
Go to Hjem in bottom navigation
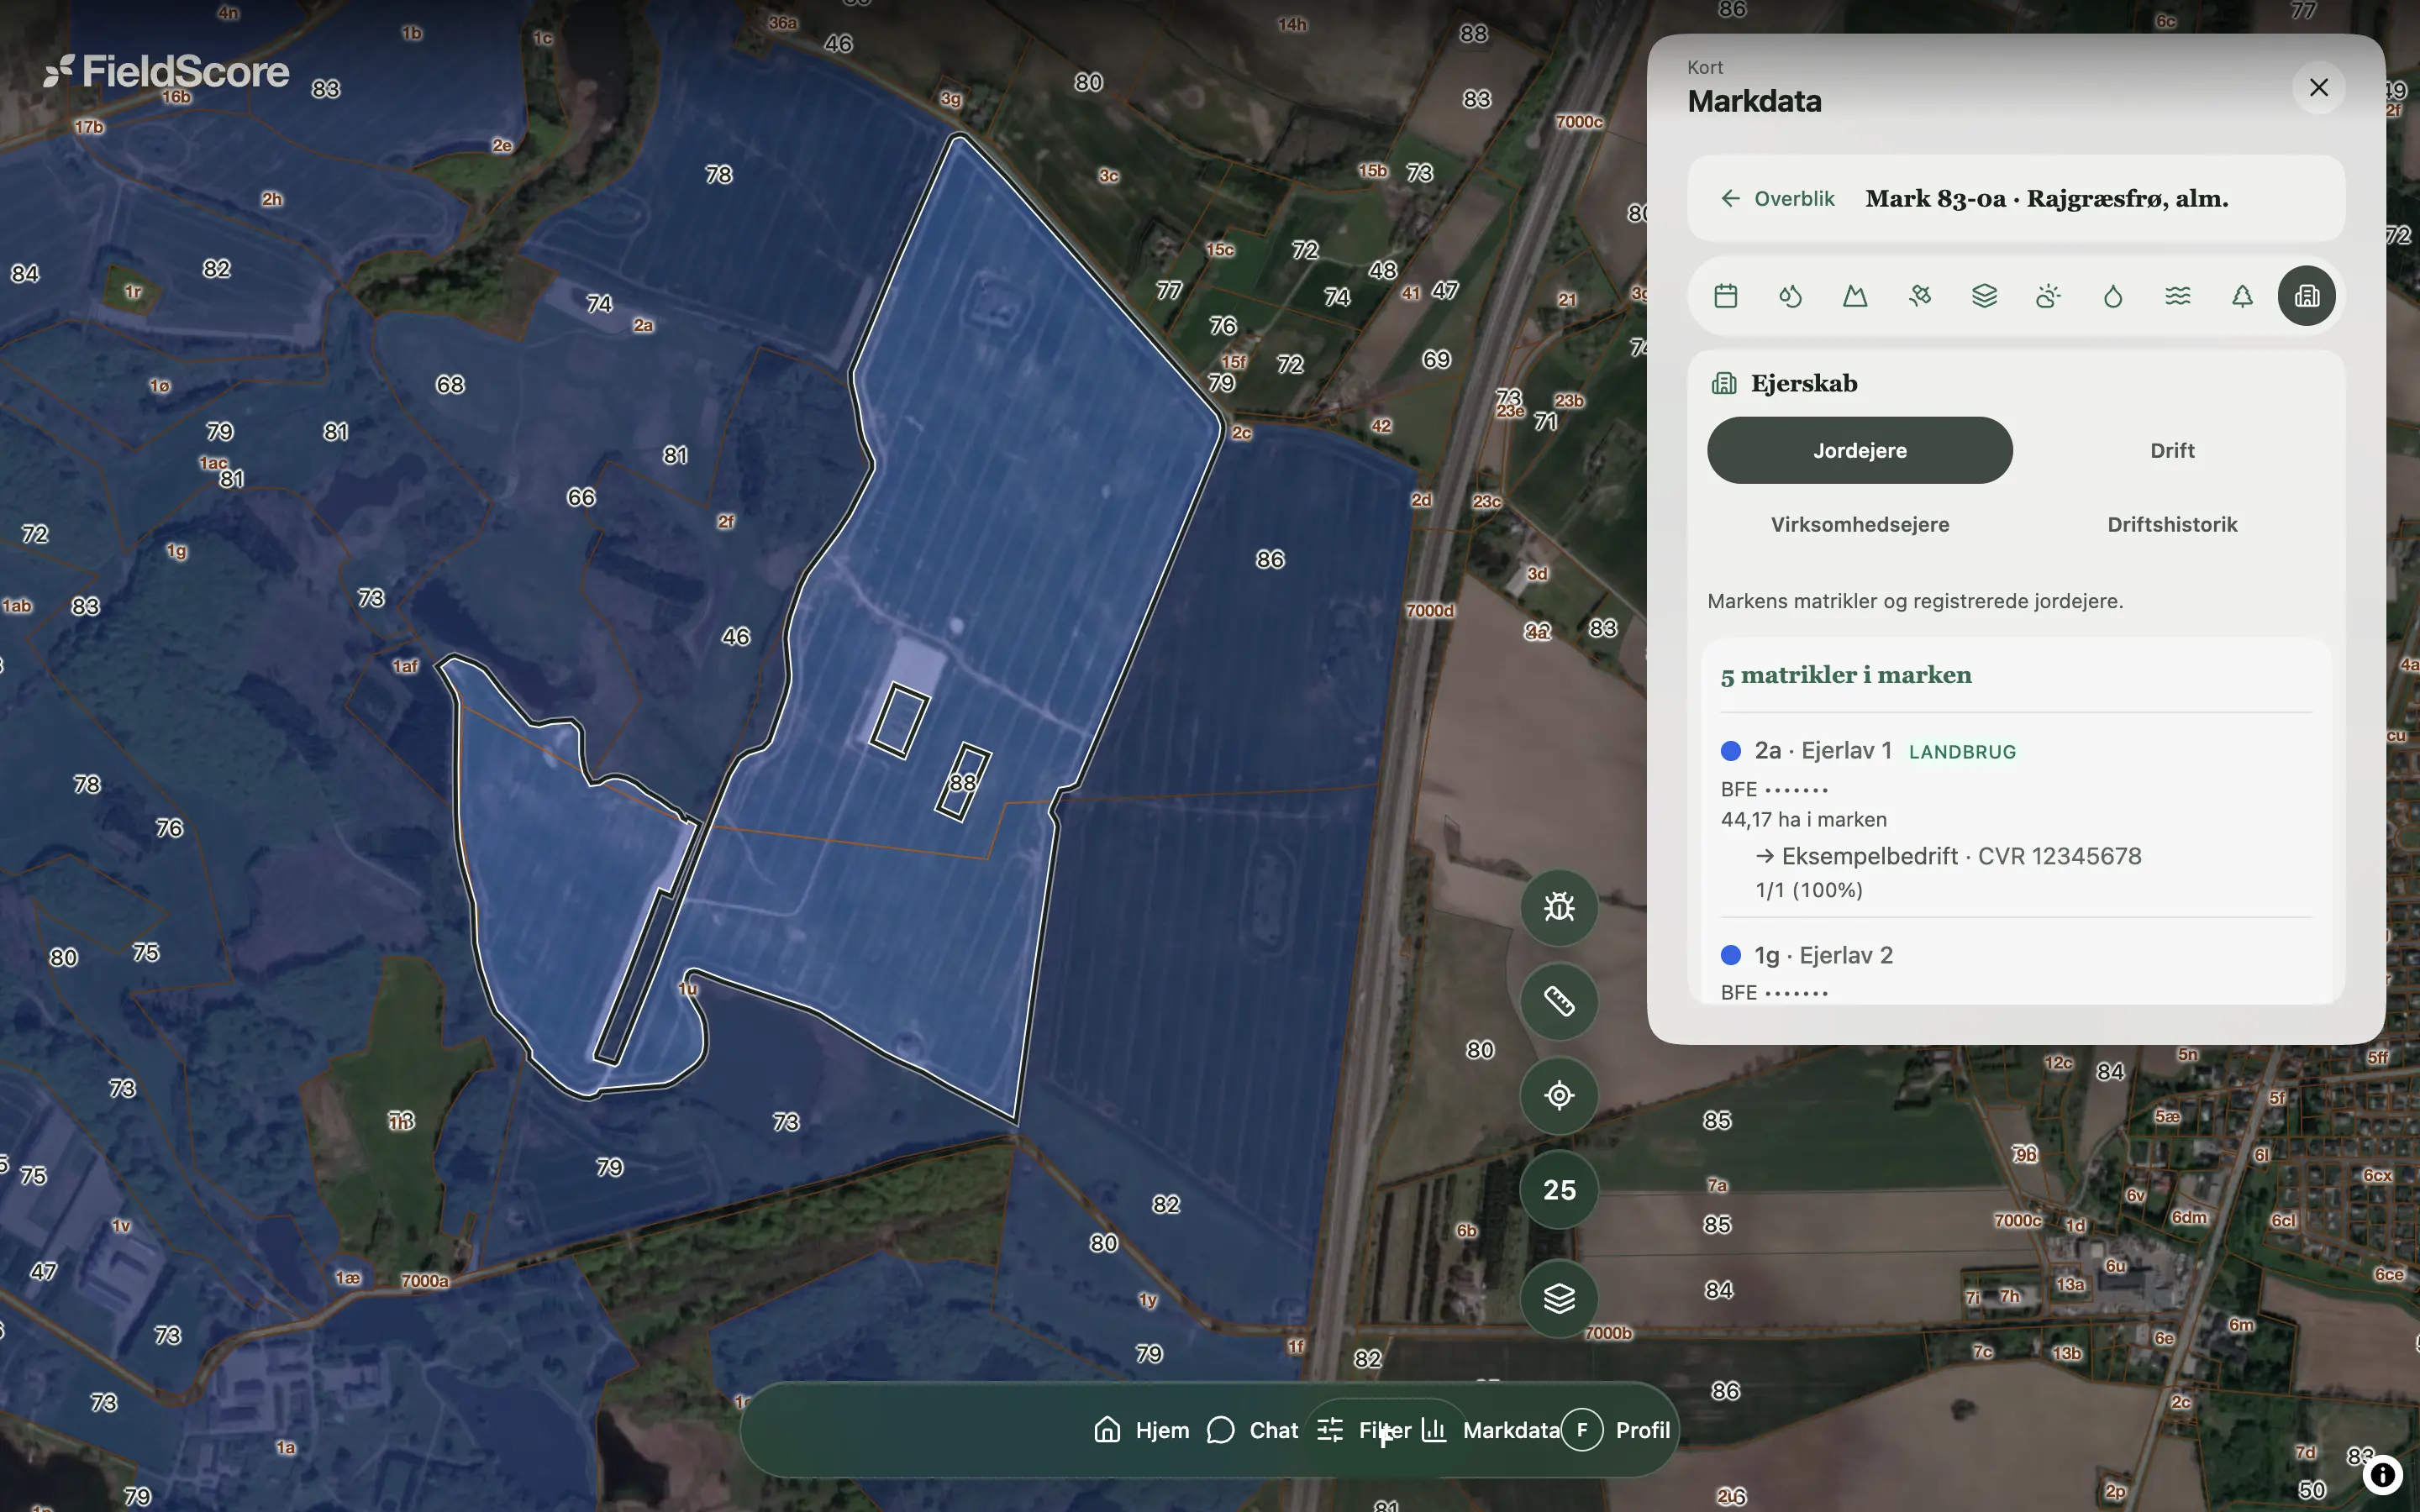pyautogui.click(x=1142, y=1430)
